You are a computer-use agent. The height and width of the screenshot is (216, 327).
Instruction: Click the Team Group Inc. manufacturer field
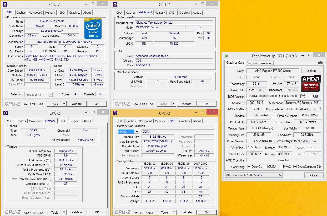[158, 146]
